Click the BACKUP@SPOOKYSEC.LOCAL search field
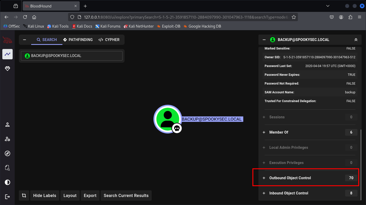Viewport: 366px width, 205px height. tap(72, 56)
